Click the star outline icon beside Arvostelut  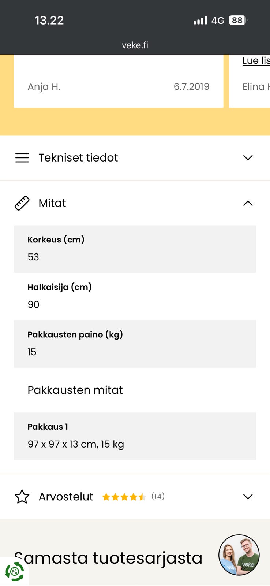22,497
